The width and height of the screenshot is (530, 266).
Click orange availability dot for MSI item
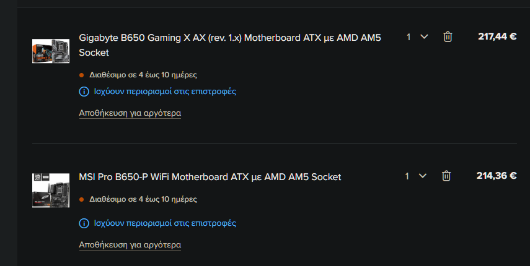(x=81, y=200)
